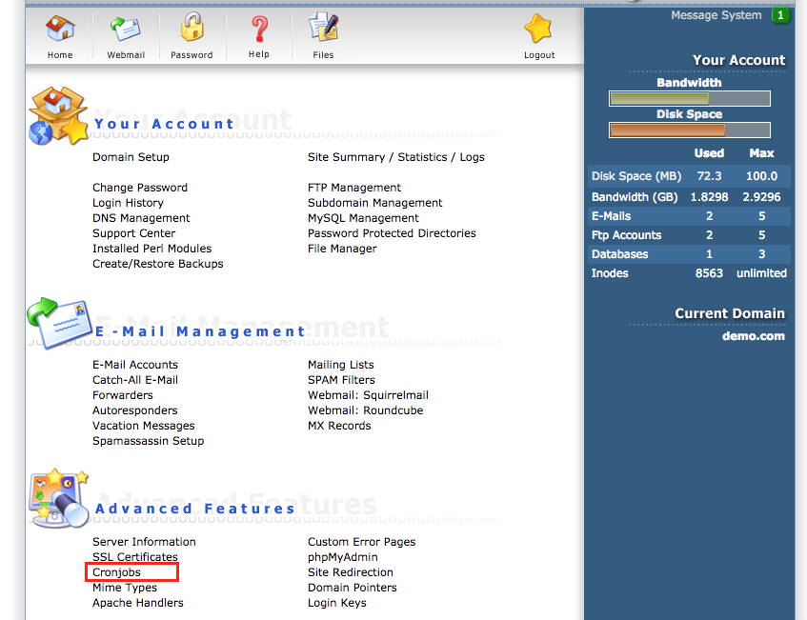Go to MySQL Management
807x620 pixels.
click(363, 218)
